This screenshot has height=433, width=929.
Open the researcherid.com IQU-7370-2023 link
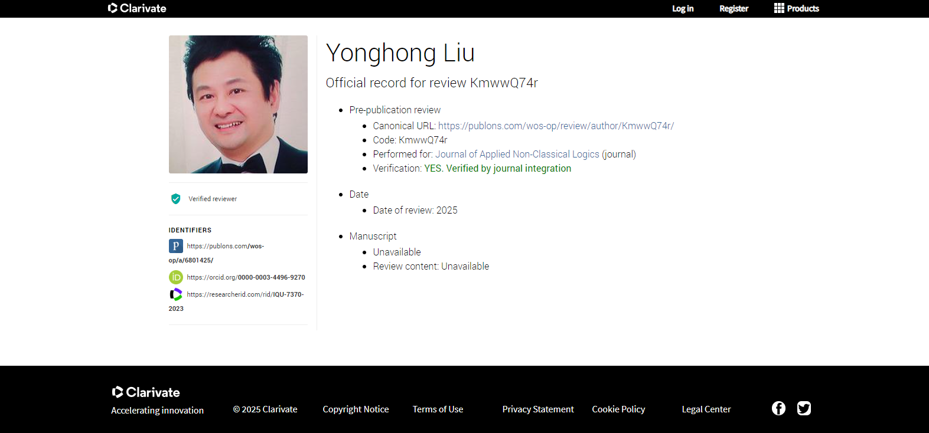pos(236,301)
